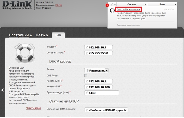Open the firmware version 2.0.10 link
This screenshot has height=118, width=184.
point(59,5)
